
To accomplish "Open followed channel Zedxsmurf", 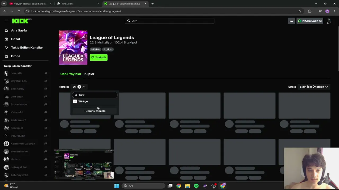I will [18, 120].
